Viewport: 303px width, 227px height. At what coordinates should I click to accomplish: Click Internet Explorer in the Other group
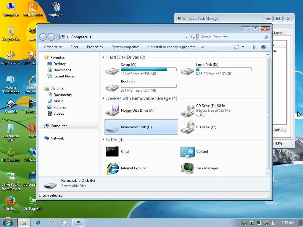pos(126,168)
